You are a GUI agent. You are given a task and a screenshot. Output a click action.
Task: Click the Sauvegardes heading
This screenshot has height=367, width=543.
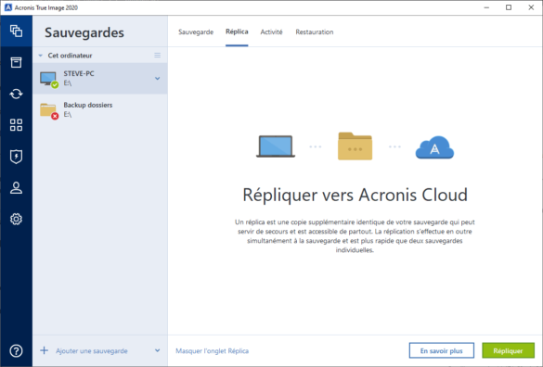coord(84,32)
